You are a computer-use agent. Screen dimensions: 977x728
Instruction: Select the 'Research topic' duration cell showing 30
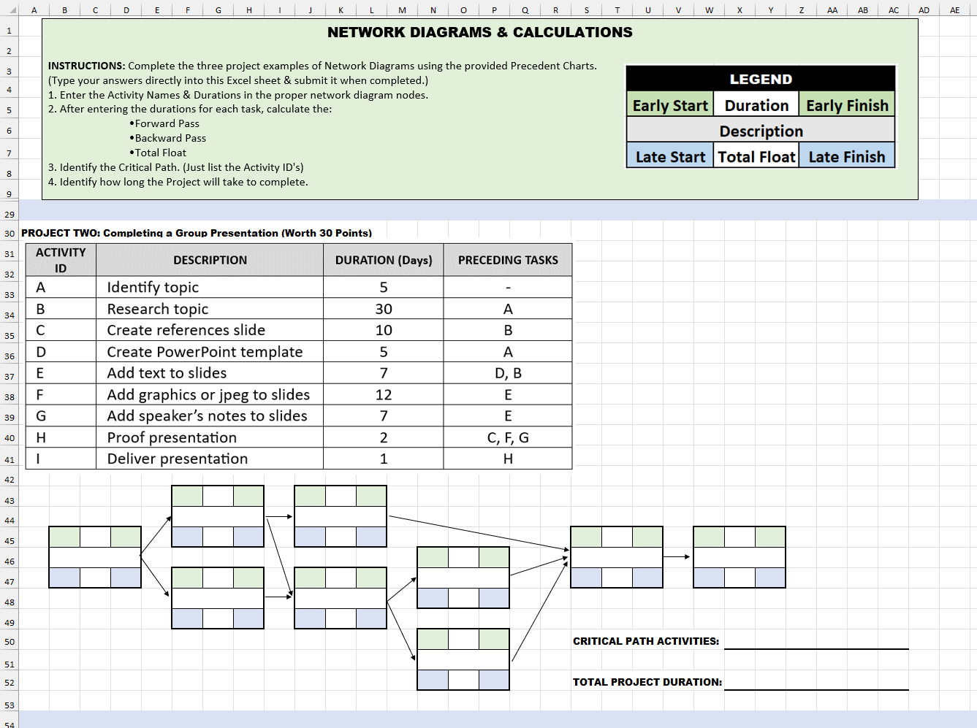tap(383, 308)
